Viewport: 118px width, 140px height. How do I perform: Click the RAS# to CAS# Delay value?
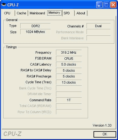[69, 70]
